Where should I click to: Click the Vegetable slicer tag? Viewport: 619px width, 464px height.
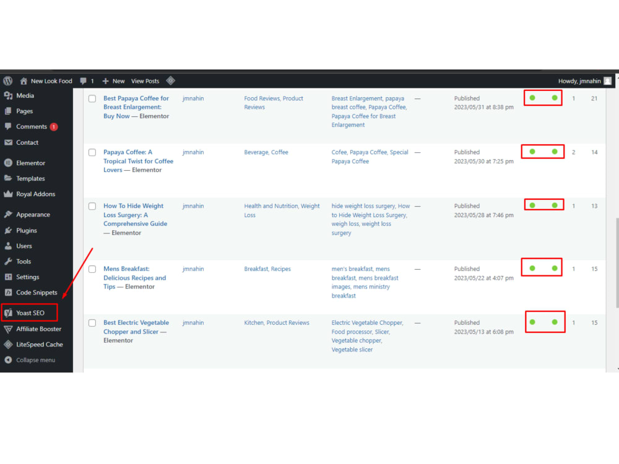352,350
